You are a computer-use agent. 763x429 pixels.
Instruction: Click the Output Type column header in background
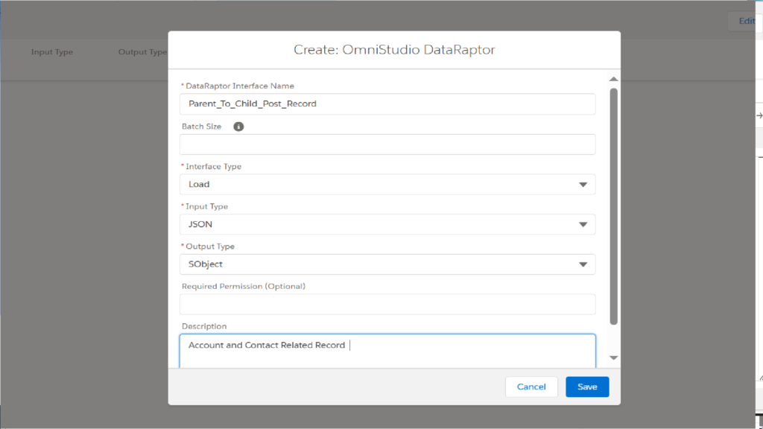tap(142, 52)
